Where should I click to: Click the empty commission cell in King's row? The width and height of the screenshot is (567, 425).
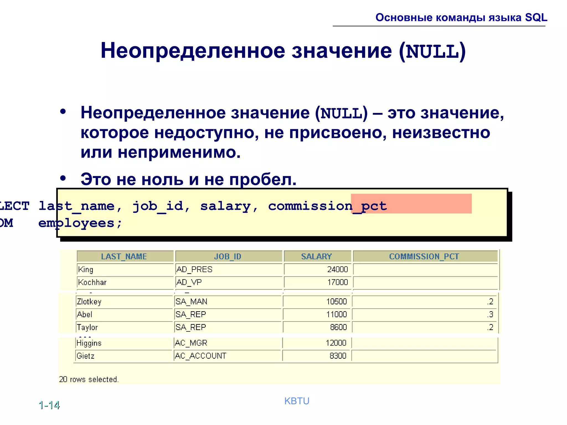point(425,269)
